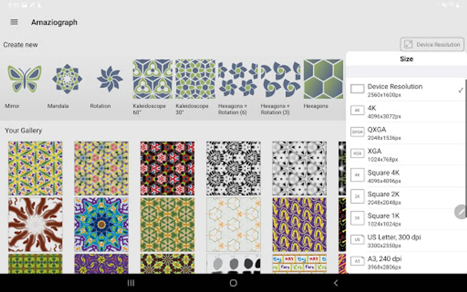Viewport: 467px width, 292px height.
Task: Tap the Android home button
Action: pyautogui.click(x=233, y=283)
